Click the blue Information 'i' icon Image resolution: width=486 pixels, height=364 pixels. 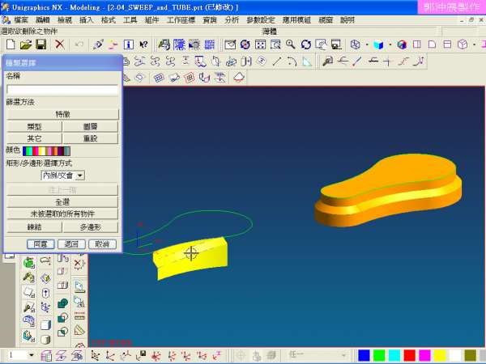129,44
